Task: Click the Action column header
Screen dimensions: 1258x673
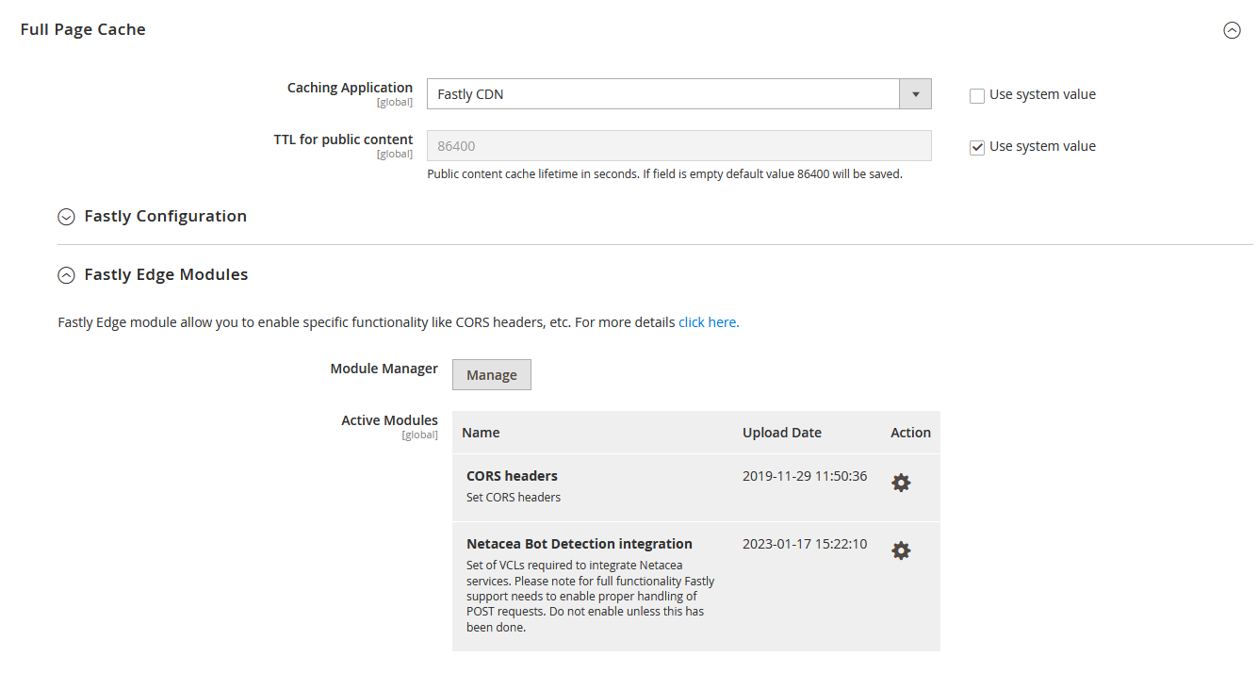Action: pos(910,433)
